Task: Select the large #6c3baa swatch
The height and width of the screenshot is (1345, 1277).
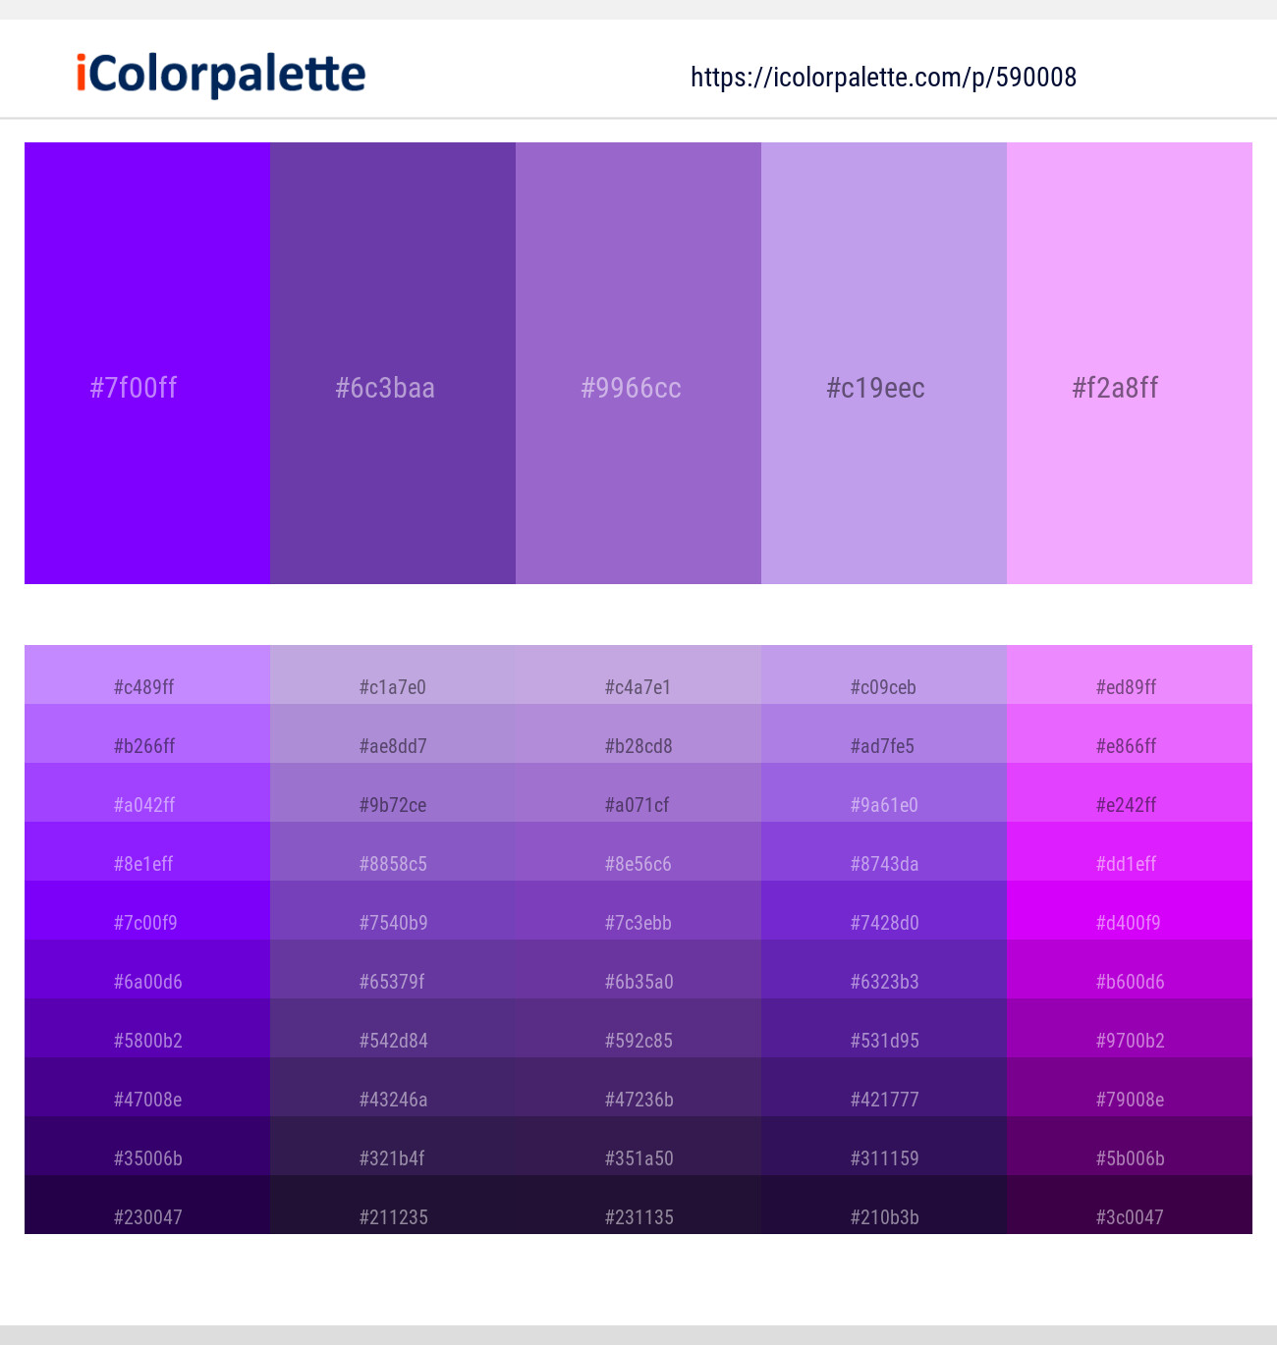Action: pos(393,363)
